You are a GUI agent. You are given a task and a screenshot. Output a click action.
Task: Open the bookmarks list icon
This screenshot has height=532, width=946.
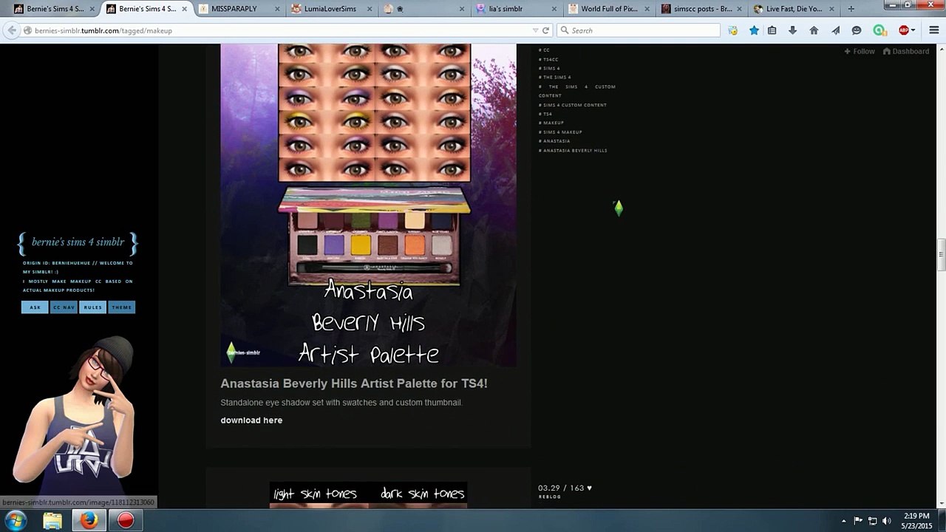[x=772, y=30]
